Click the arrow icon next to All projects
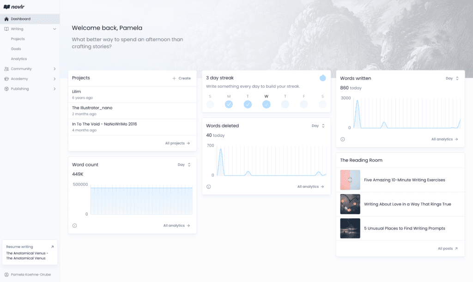 (x=188, y=143)
